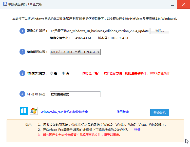This screenshot has height=147, width=190.
Task: Click the blue Windows 8 logo icon
Action: (x=24, y=111)
